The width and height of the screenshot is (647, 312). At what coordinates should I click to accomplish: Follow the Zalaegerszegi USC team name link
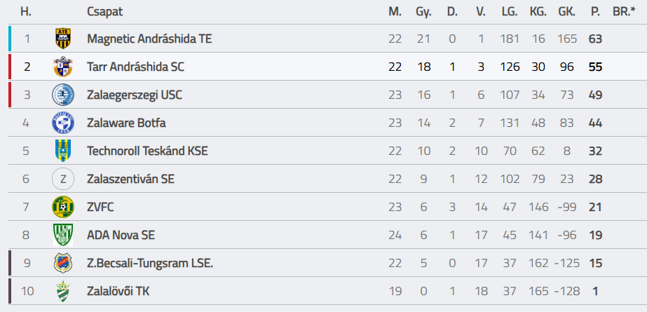pos(135,95)
